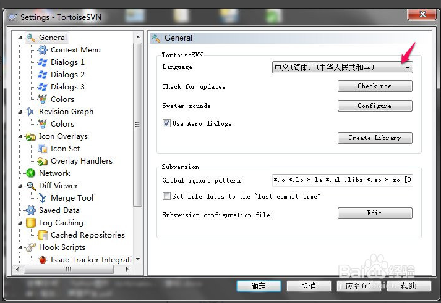The image size is (441, 303).
Task: Open the Language dropdown list
Action: [342, 67]
